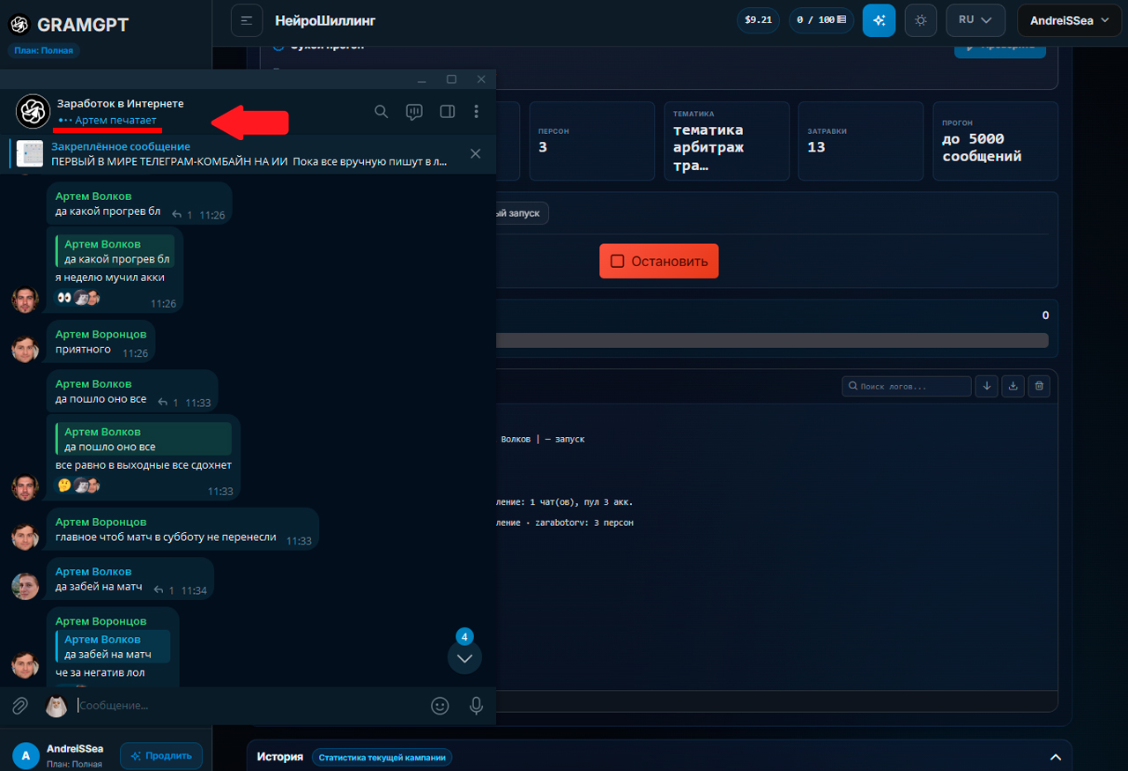The image size is (1128, 771).
Task: Open the chat comments icon in Telegram header
Action: tap(413, 111)
